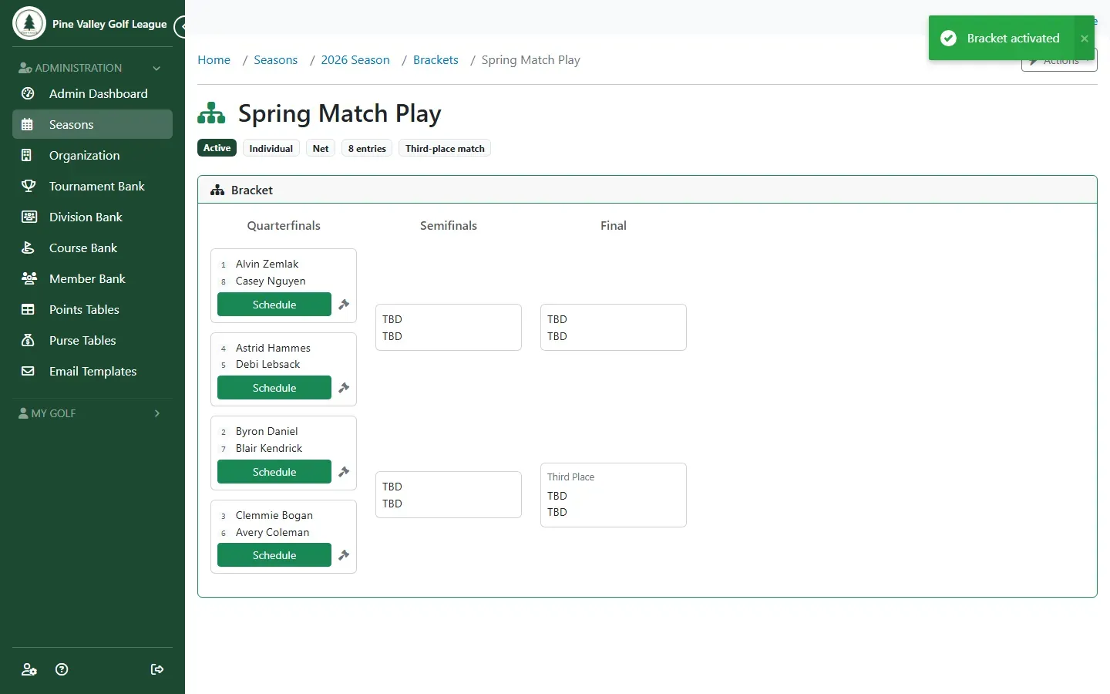1110x694 pixels.
Task: Open help question mark icon
Action: coord(62,669)
